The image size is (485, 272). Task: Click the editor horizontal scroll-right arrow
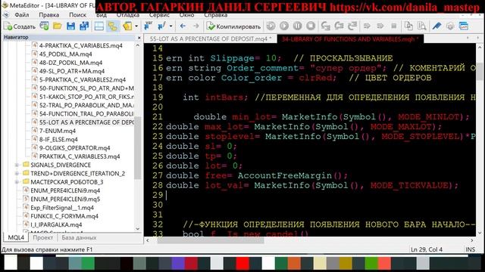pyautogui.click(x=472, y=240)
